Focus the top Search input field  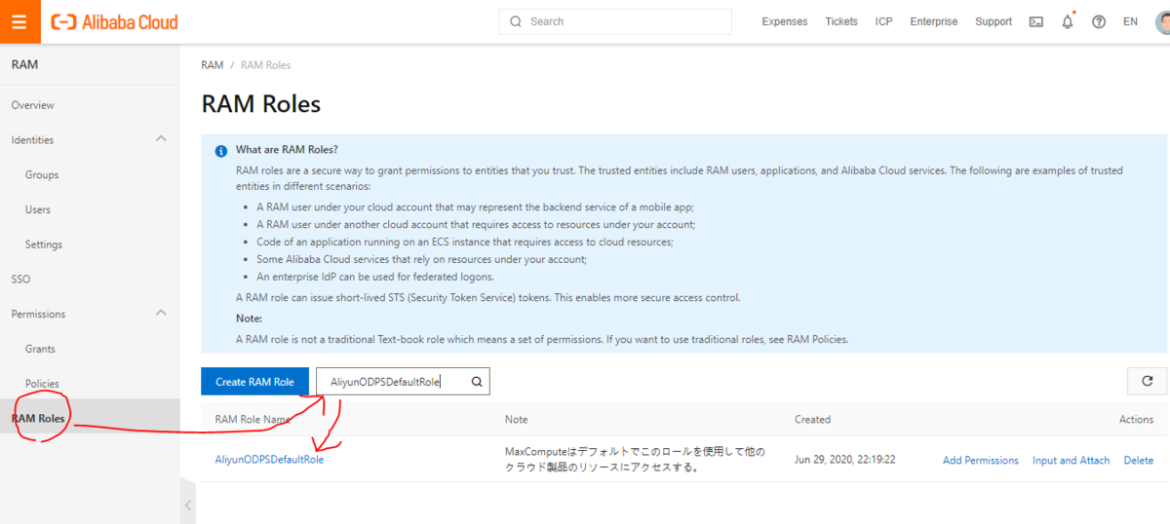[x=615, y=21]
